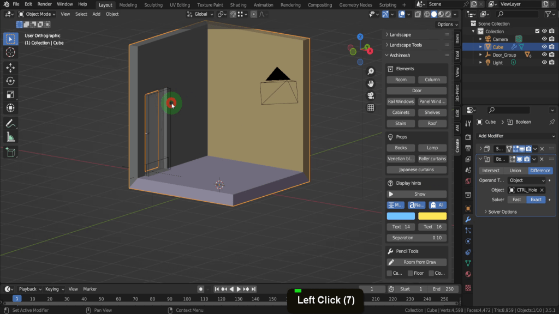Click the Separation value field
This screenshot has height=314, width=559.
[x=417, y=238]
